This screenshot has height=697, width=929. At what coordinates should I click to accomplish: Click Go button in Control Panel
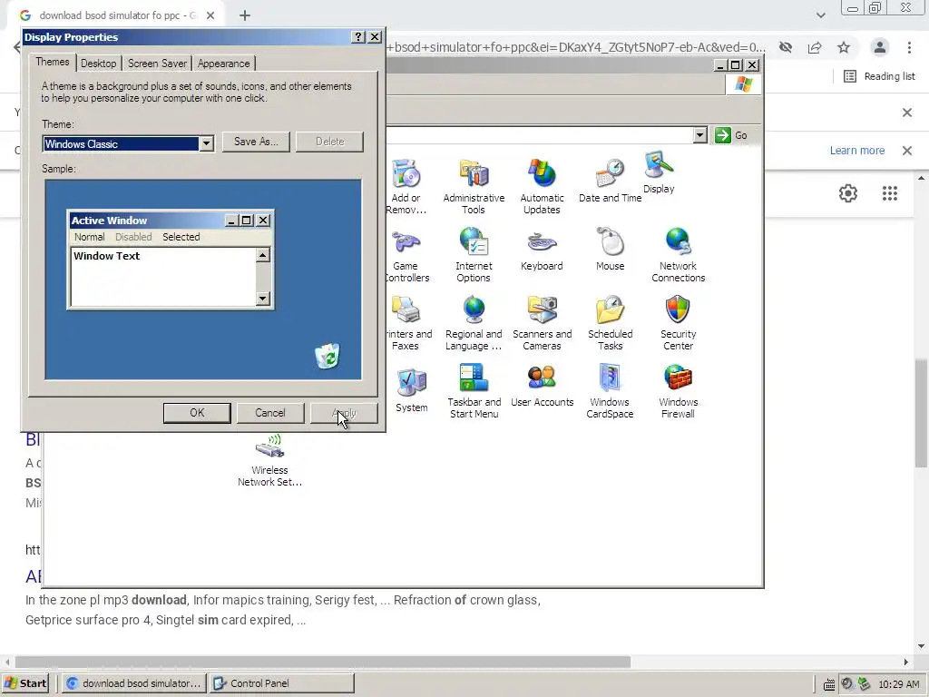[x=731, y=135]
